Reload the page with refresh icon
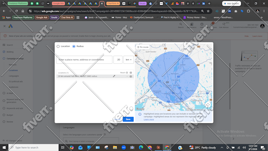The image size is (268, 151). click(x=17, y=11)
